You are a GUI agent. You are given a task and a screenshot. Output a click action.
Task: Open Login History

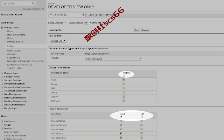[14, 57]
